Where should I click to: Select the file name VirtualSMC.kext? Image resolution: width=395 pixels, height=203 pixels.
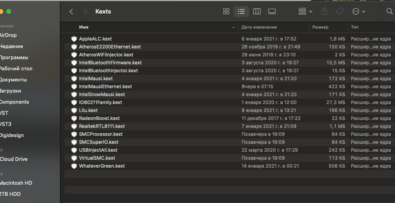97,158
